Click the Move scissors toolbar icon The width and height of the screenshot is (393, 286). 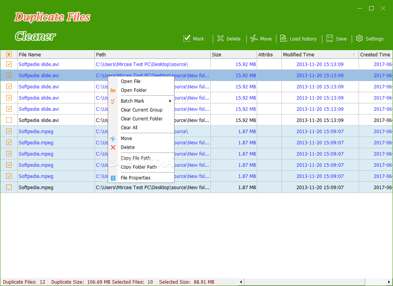[254, 38]
